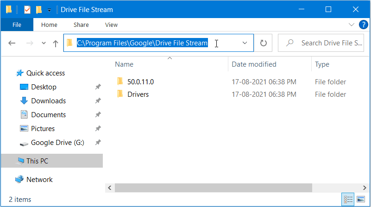Go back with the left arrow
Viewport: 371px width, 207px height.
click(12, 43)
